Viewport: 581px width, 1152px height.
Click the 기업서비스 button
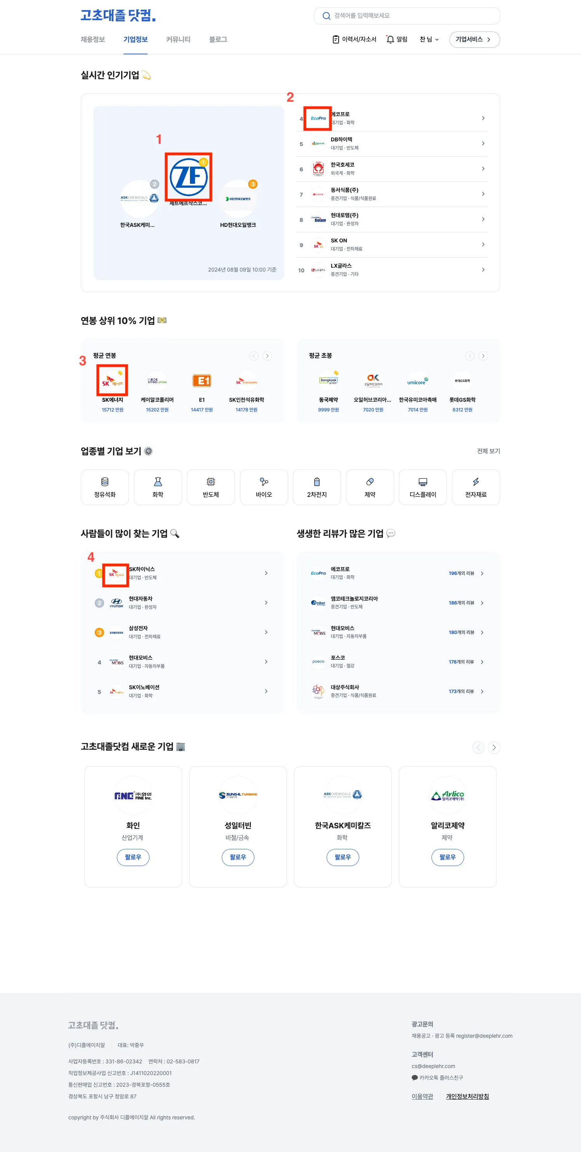click(x=474, y=39)
